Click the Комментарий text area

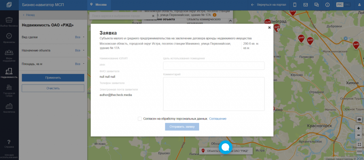click(214, 94)
